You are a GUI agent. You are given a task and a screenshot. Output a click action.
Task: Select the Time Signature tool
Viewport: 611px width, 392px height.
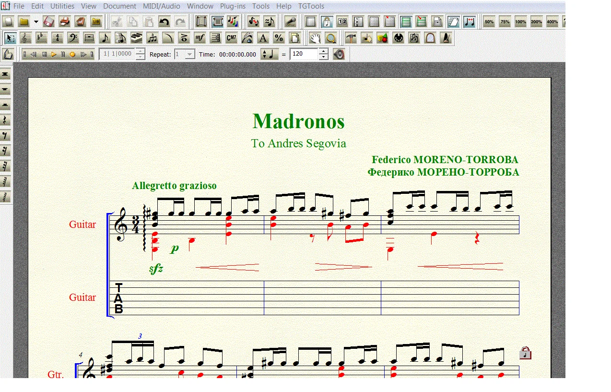pyautogui.click(x=57, y=38)
